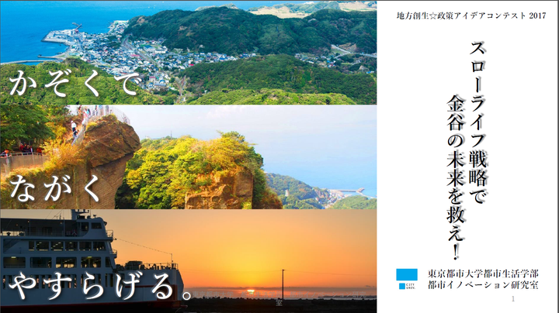Select the exclamation mark ending the vertical title
The image size is (559, 313).
click(456, 251)
